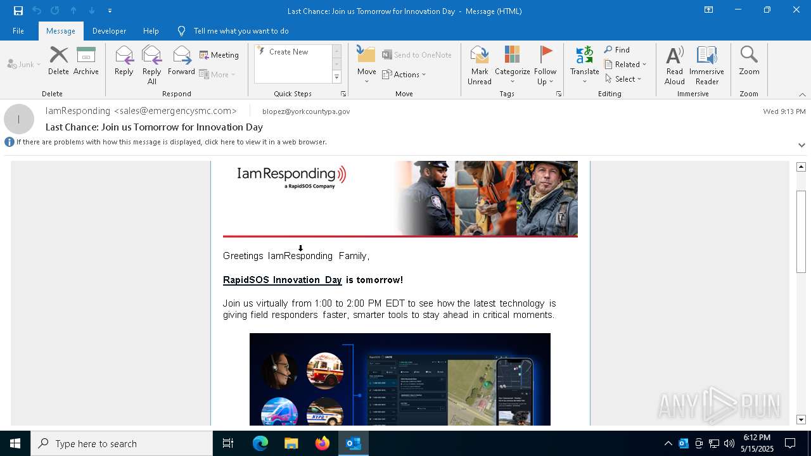This screenshot has width=811, height=456.
Task: Launch Firefox from taskbar
Action: click(x=322, y=443)
